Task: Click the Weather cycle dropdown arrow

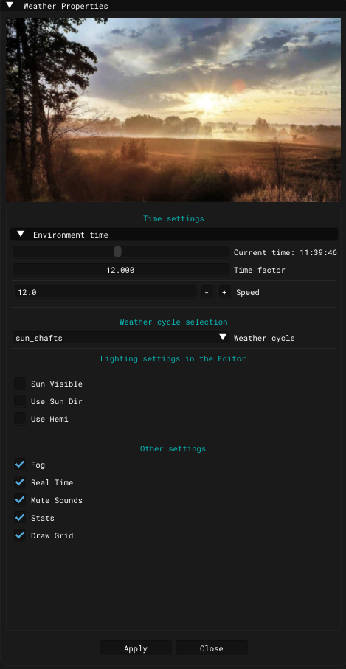Action: (223, 338)
